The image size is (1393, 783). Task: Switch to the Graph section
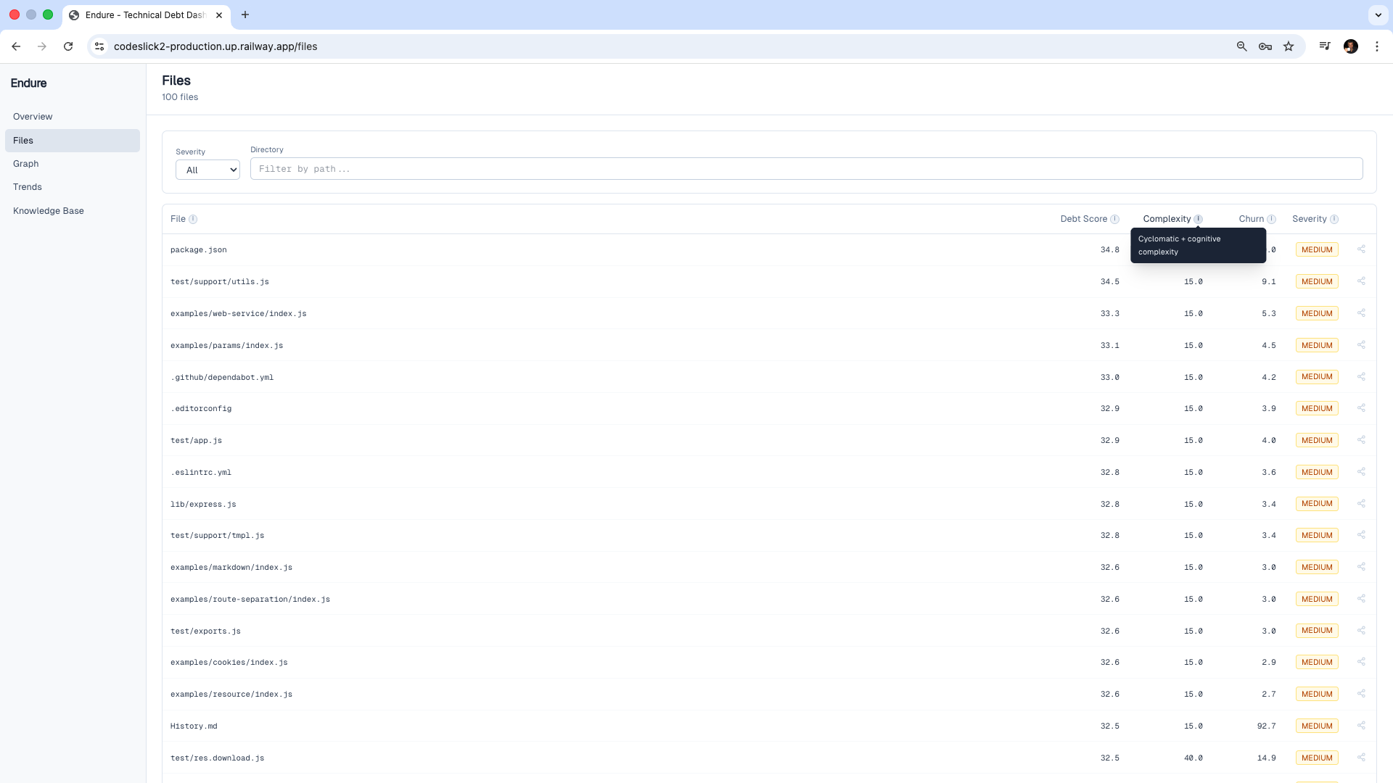click(25, 163)
